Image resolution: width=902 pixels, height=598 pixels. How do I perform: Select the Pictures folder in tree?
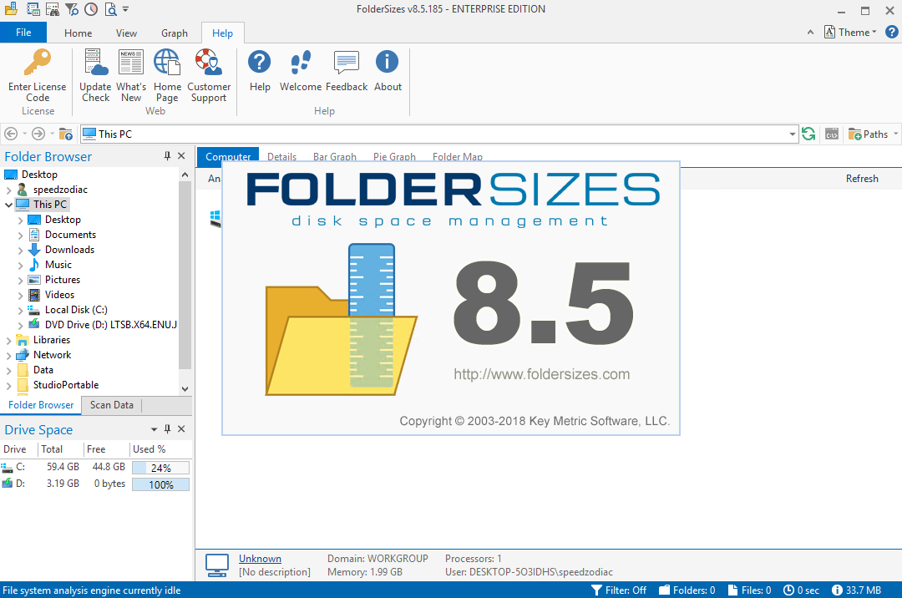63,280
